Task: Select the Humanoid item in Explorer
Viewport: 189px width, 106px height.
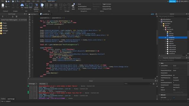Action: pyautogui.click(x=173, y=37)
